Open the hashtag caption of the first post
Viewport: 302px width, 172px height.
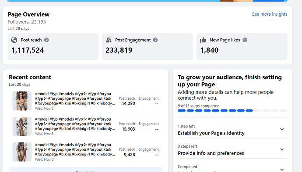(x=75, y=98)
